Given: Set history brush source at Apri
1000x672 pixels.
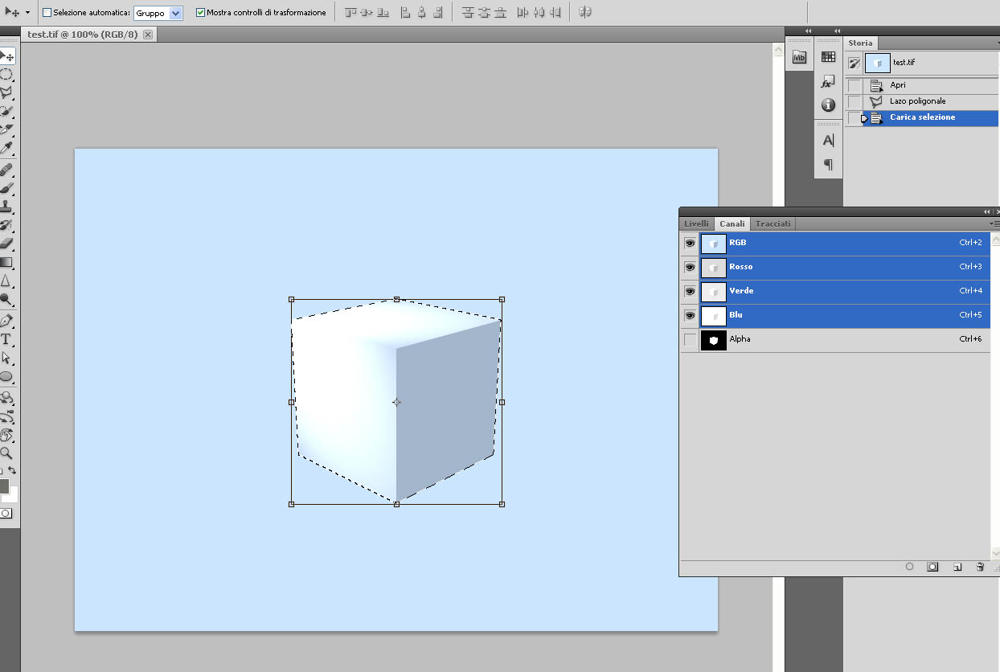Looking at the screenshot, I should [855, 85].
